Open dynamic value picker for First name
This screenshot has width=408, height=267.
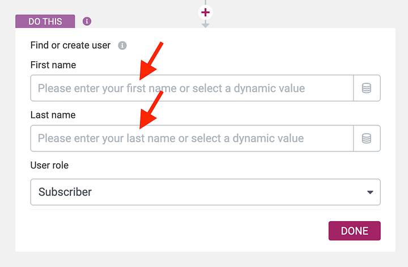[x=367, y=88]
